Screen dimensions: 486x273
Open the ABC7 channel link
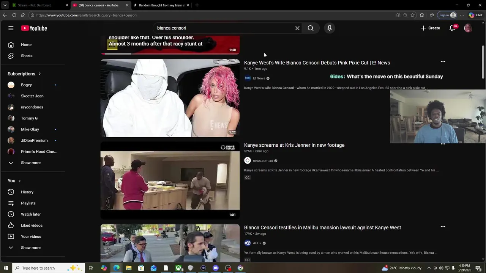pos(257,243)
